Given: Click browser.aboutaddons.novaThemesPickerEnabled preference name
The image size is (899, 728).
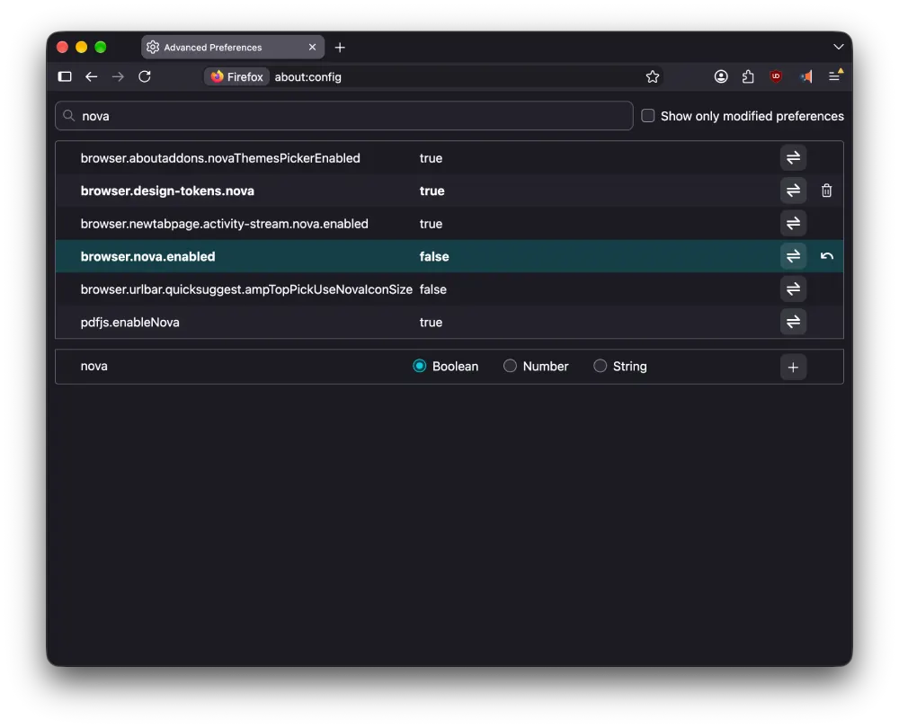Looking at the screenshot, I should [x=220, y=158].
